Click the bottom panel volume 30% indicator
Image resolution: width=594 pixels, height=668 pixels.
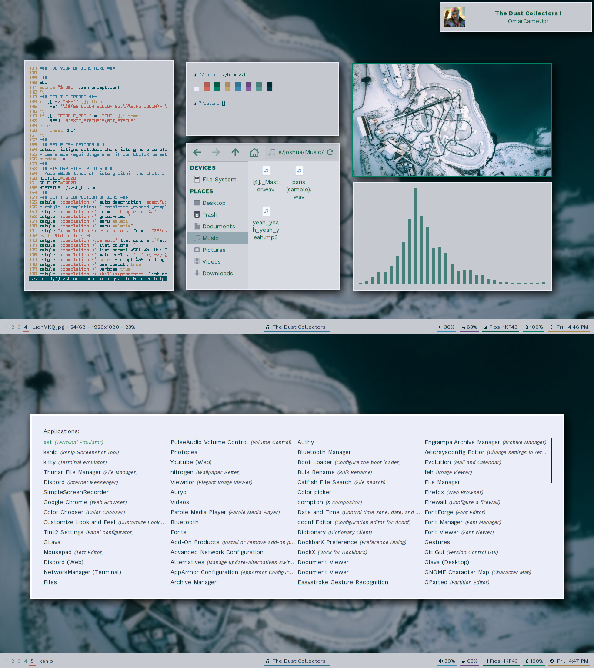click(x=447, y=661)
